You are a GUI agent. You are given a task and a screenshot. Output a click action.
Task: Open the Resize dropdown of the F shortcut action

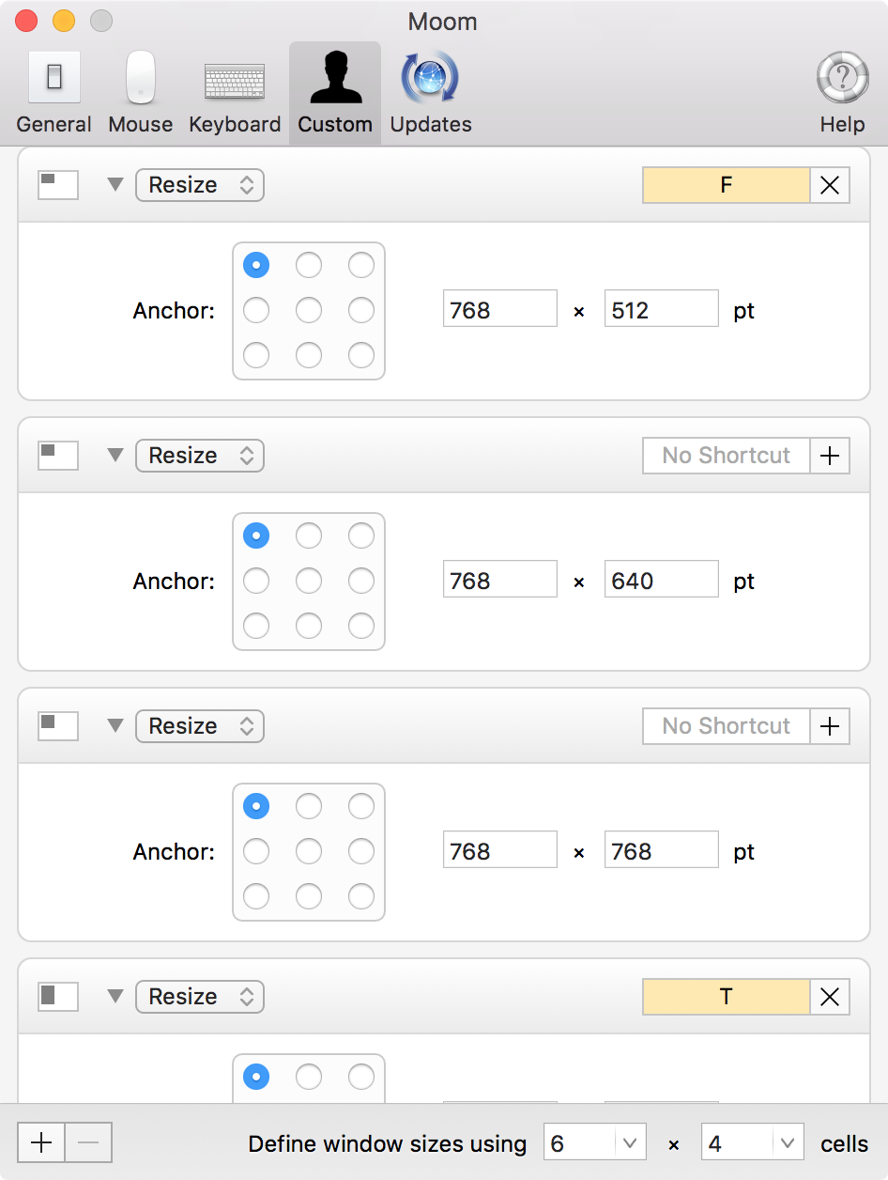200,186
